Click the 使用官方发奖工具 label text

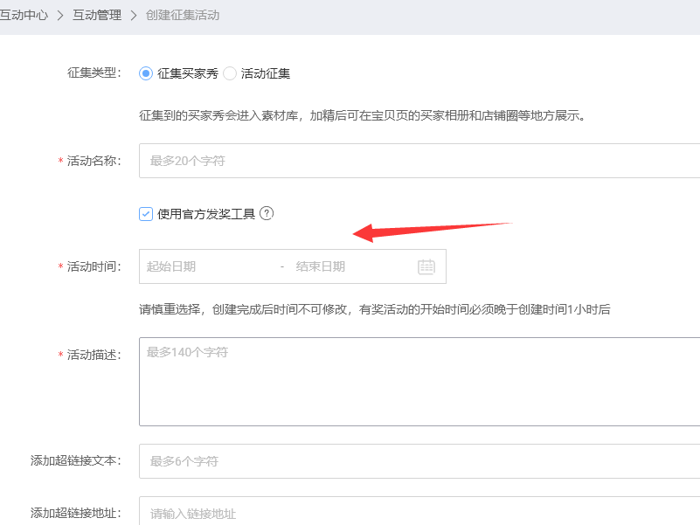(x=205, y=214)
